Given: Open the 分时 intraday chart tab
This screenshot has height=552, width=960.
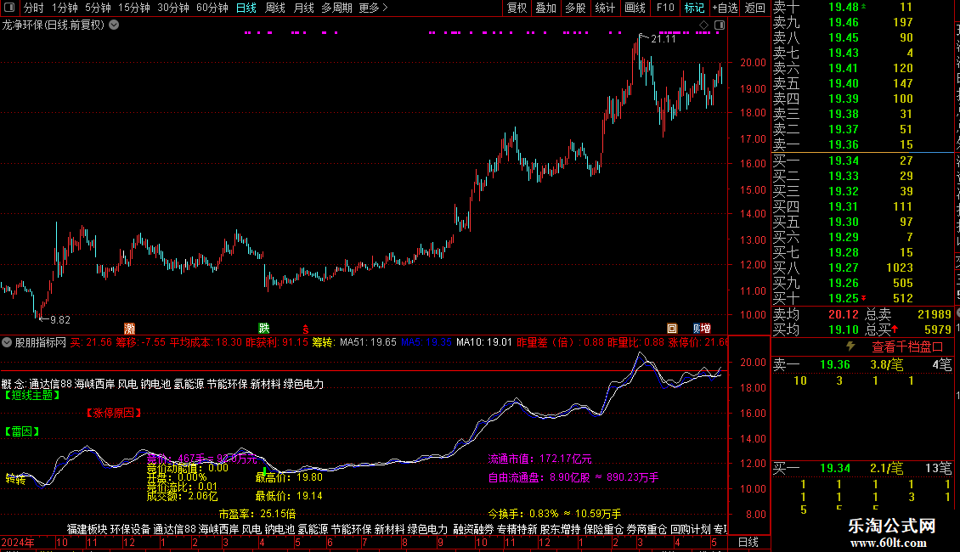Looking at the screenshot, I should (x=33, y=8).
